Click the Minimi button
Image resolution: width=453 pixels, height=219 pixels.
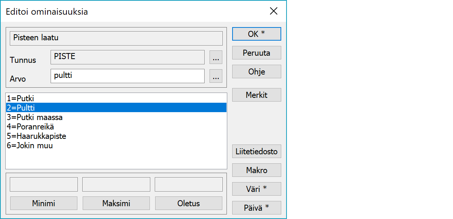pos(44,204)
